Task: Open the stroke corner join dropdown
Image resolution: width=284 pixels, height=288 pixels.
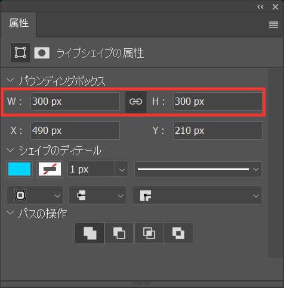Action: 197,195
